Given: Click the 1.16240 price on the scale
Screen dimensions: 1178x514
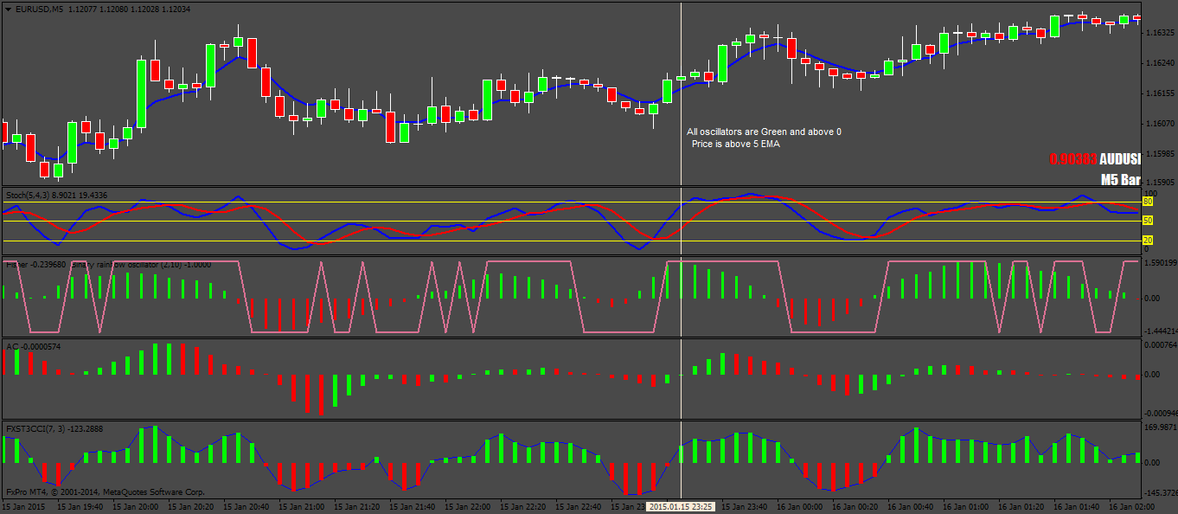Looking at the screenshot, I should coord(1161,63).
